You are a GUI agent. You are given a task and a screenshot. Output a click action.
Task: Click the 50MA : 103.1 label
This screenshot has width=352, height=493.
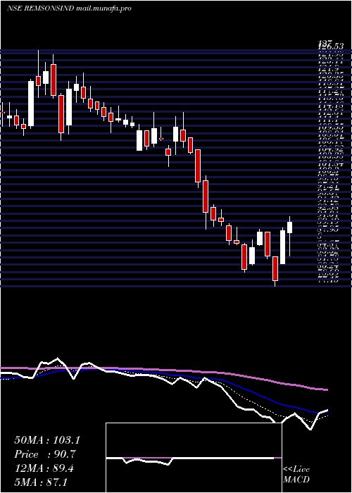47,440
